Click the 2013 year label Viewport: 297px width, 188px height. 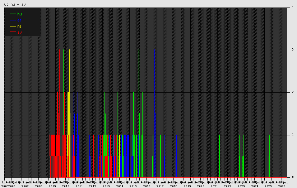click(x=106, y=186)
